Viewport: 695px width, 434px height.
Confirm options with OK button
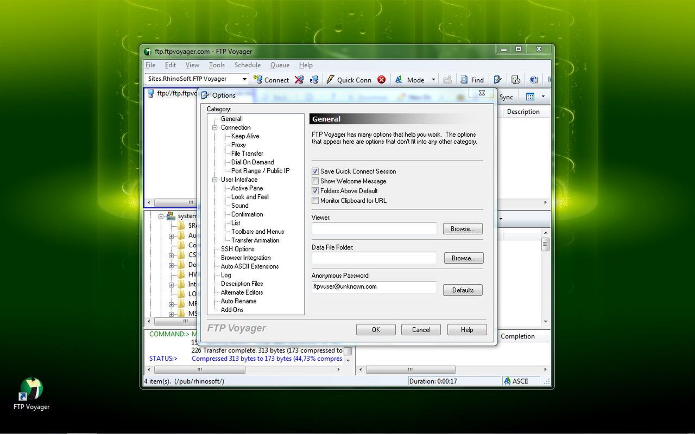pos(376,330)
